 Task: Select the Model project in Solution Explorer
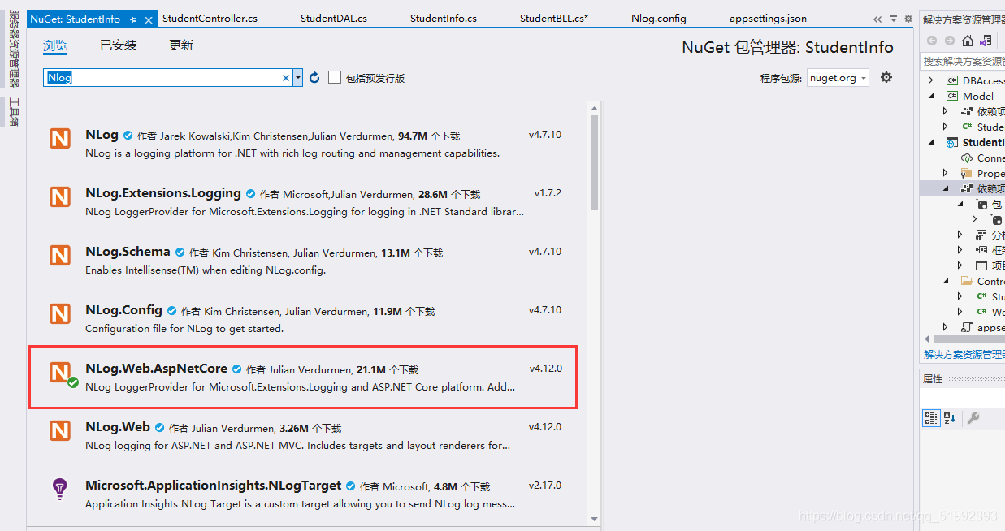(x=977, y=96)
